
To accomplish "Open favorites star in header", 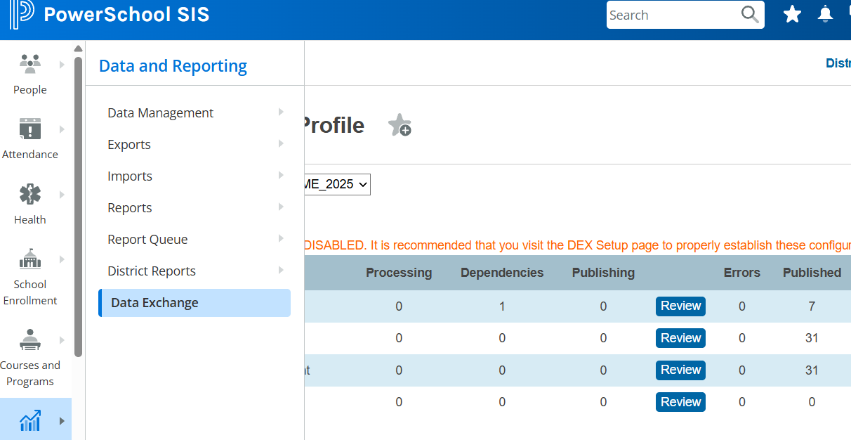I will [x=792, y=14].
